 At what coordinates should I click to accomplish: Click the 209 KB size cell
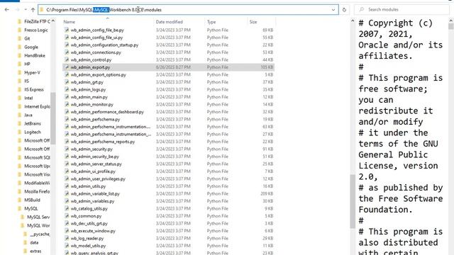267,193
